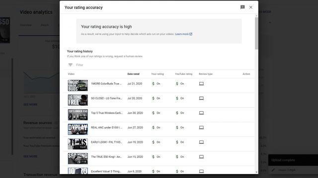Click the send feedback icon in dialog header
The width and height of the screenshot is (318, 178).
(242, 7)
